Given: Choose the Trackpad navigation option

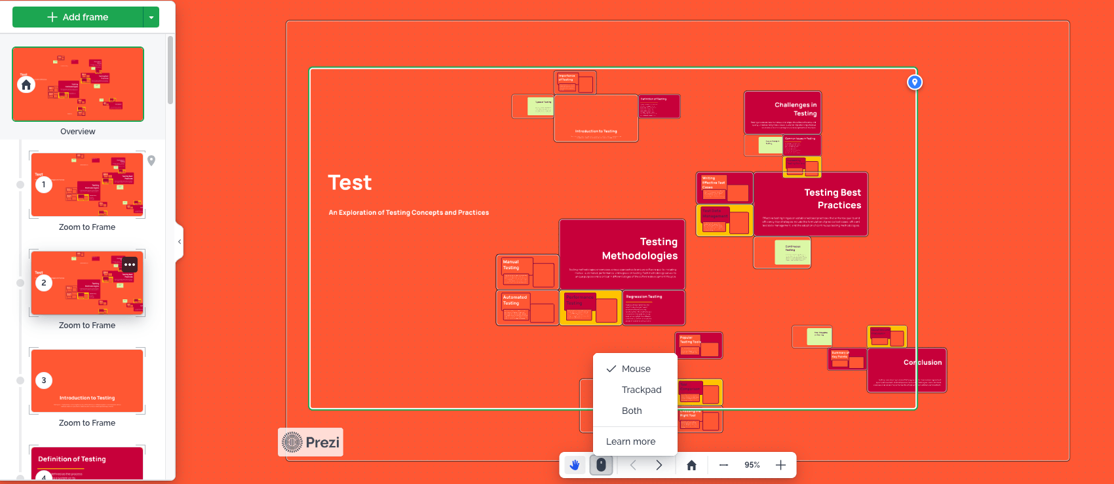Looking at the screenshot, I should coord(635,390).
